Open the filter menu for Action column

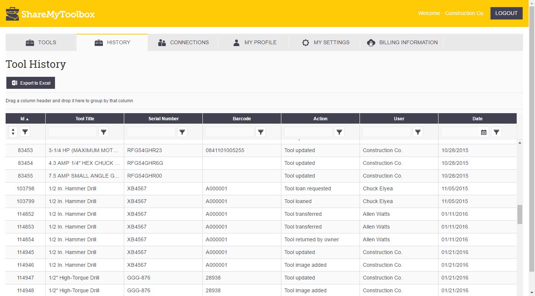click(339, 132)
